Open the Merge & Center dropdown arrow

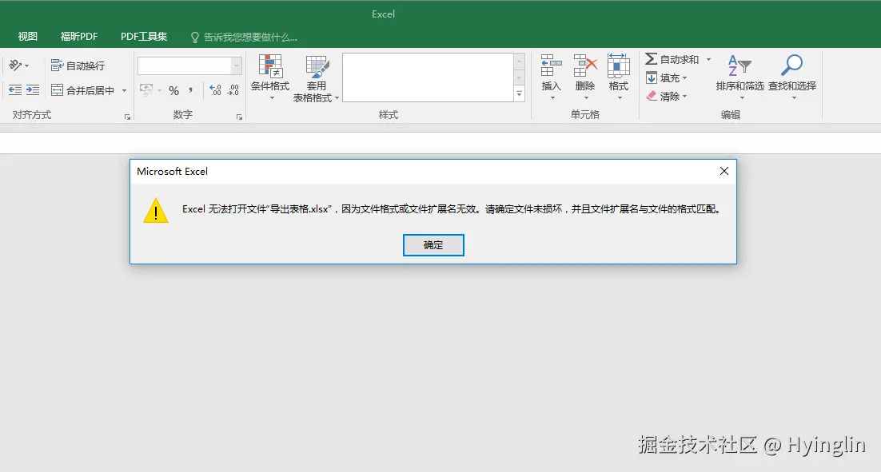tap(124, 90)
